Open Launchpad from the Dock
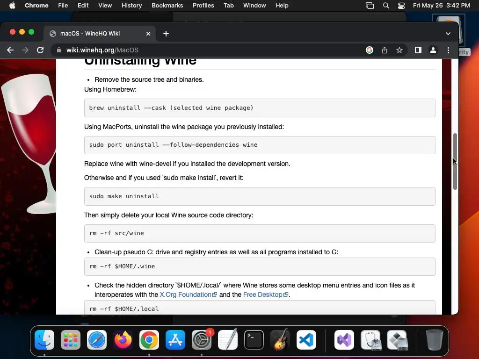Screen dimensions: 479x359 tap(71, 340)
